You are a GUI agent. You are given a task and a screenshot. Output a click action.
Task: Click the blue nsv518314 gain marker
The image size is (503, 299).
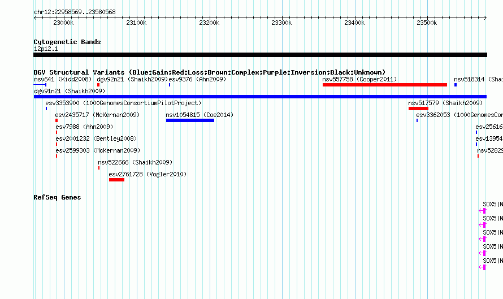(456, 85)
